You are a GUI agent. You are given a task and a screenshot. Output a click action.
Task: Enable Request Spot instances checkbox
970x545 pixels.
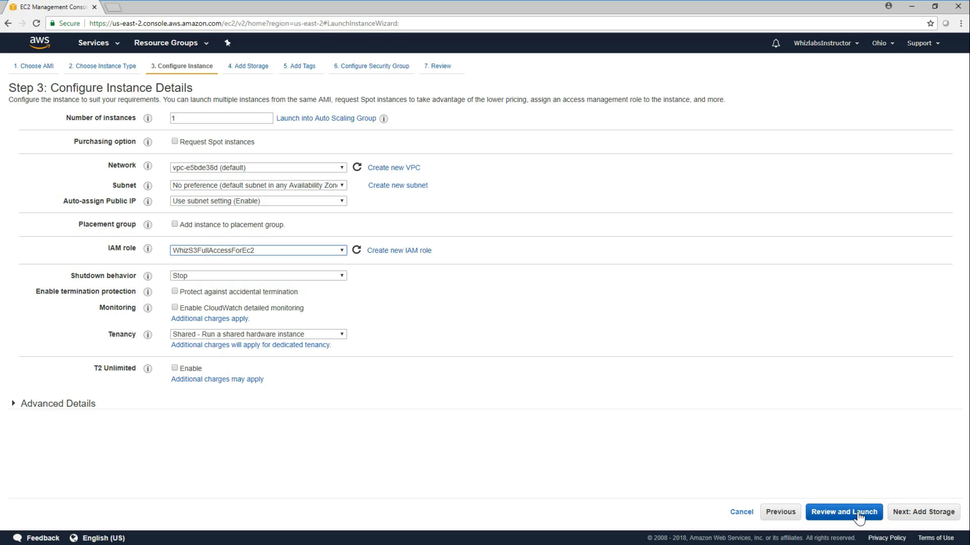(x=175, y=141)
